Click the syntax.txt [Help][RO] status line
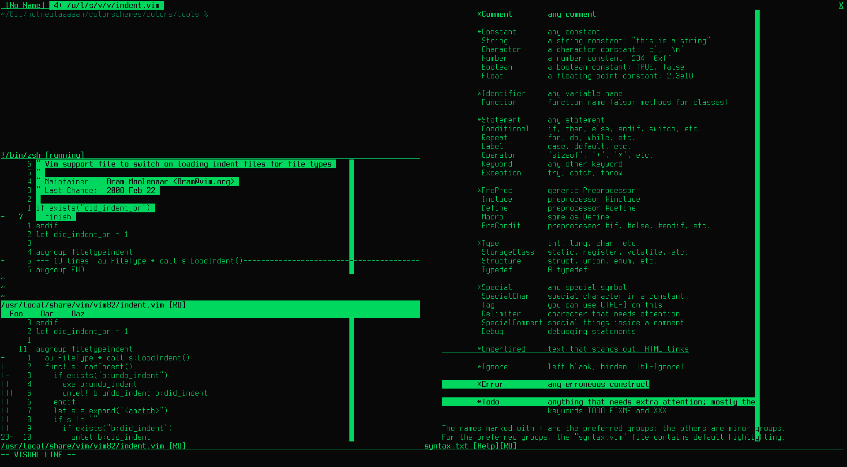Screen dimensions: 847x467 (470, 446)
